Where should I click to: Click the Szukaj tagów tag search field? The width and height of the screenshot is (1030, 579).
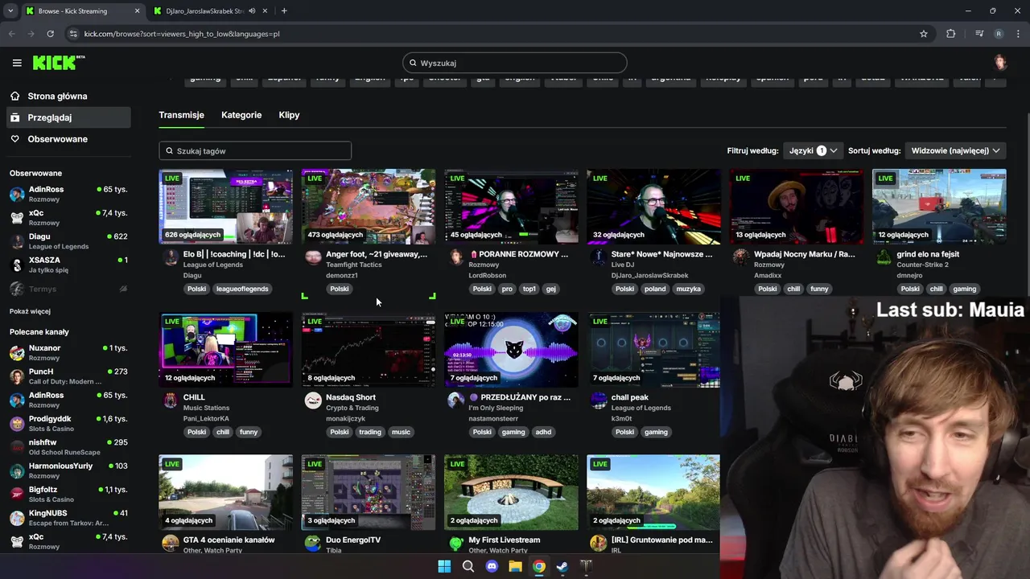coord(255,150)
